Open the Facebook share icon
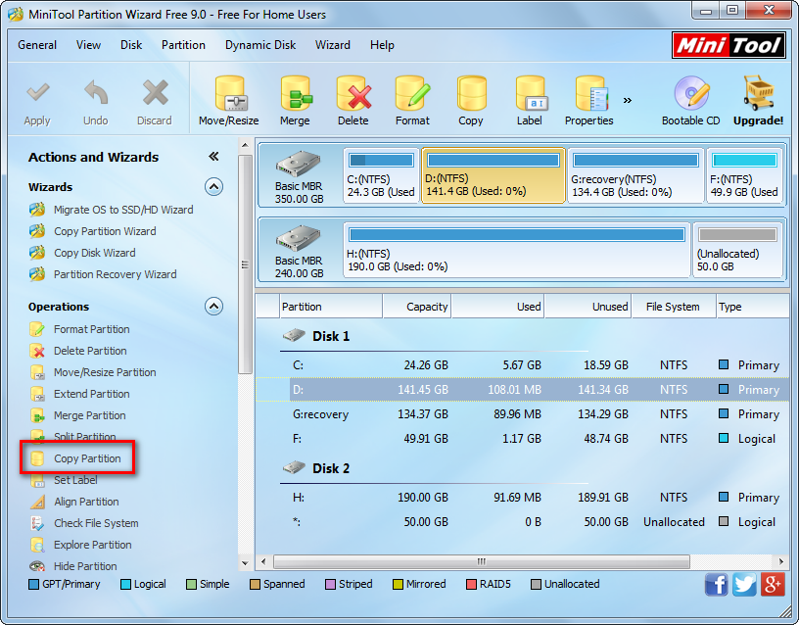The width and height of the screenshot is (799, 625). tap(717, 584)
